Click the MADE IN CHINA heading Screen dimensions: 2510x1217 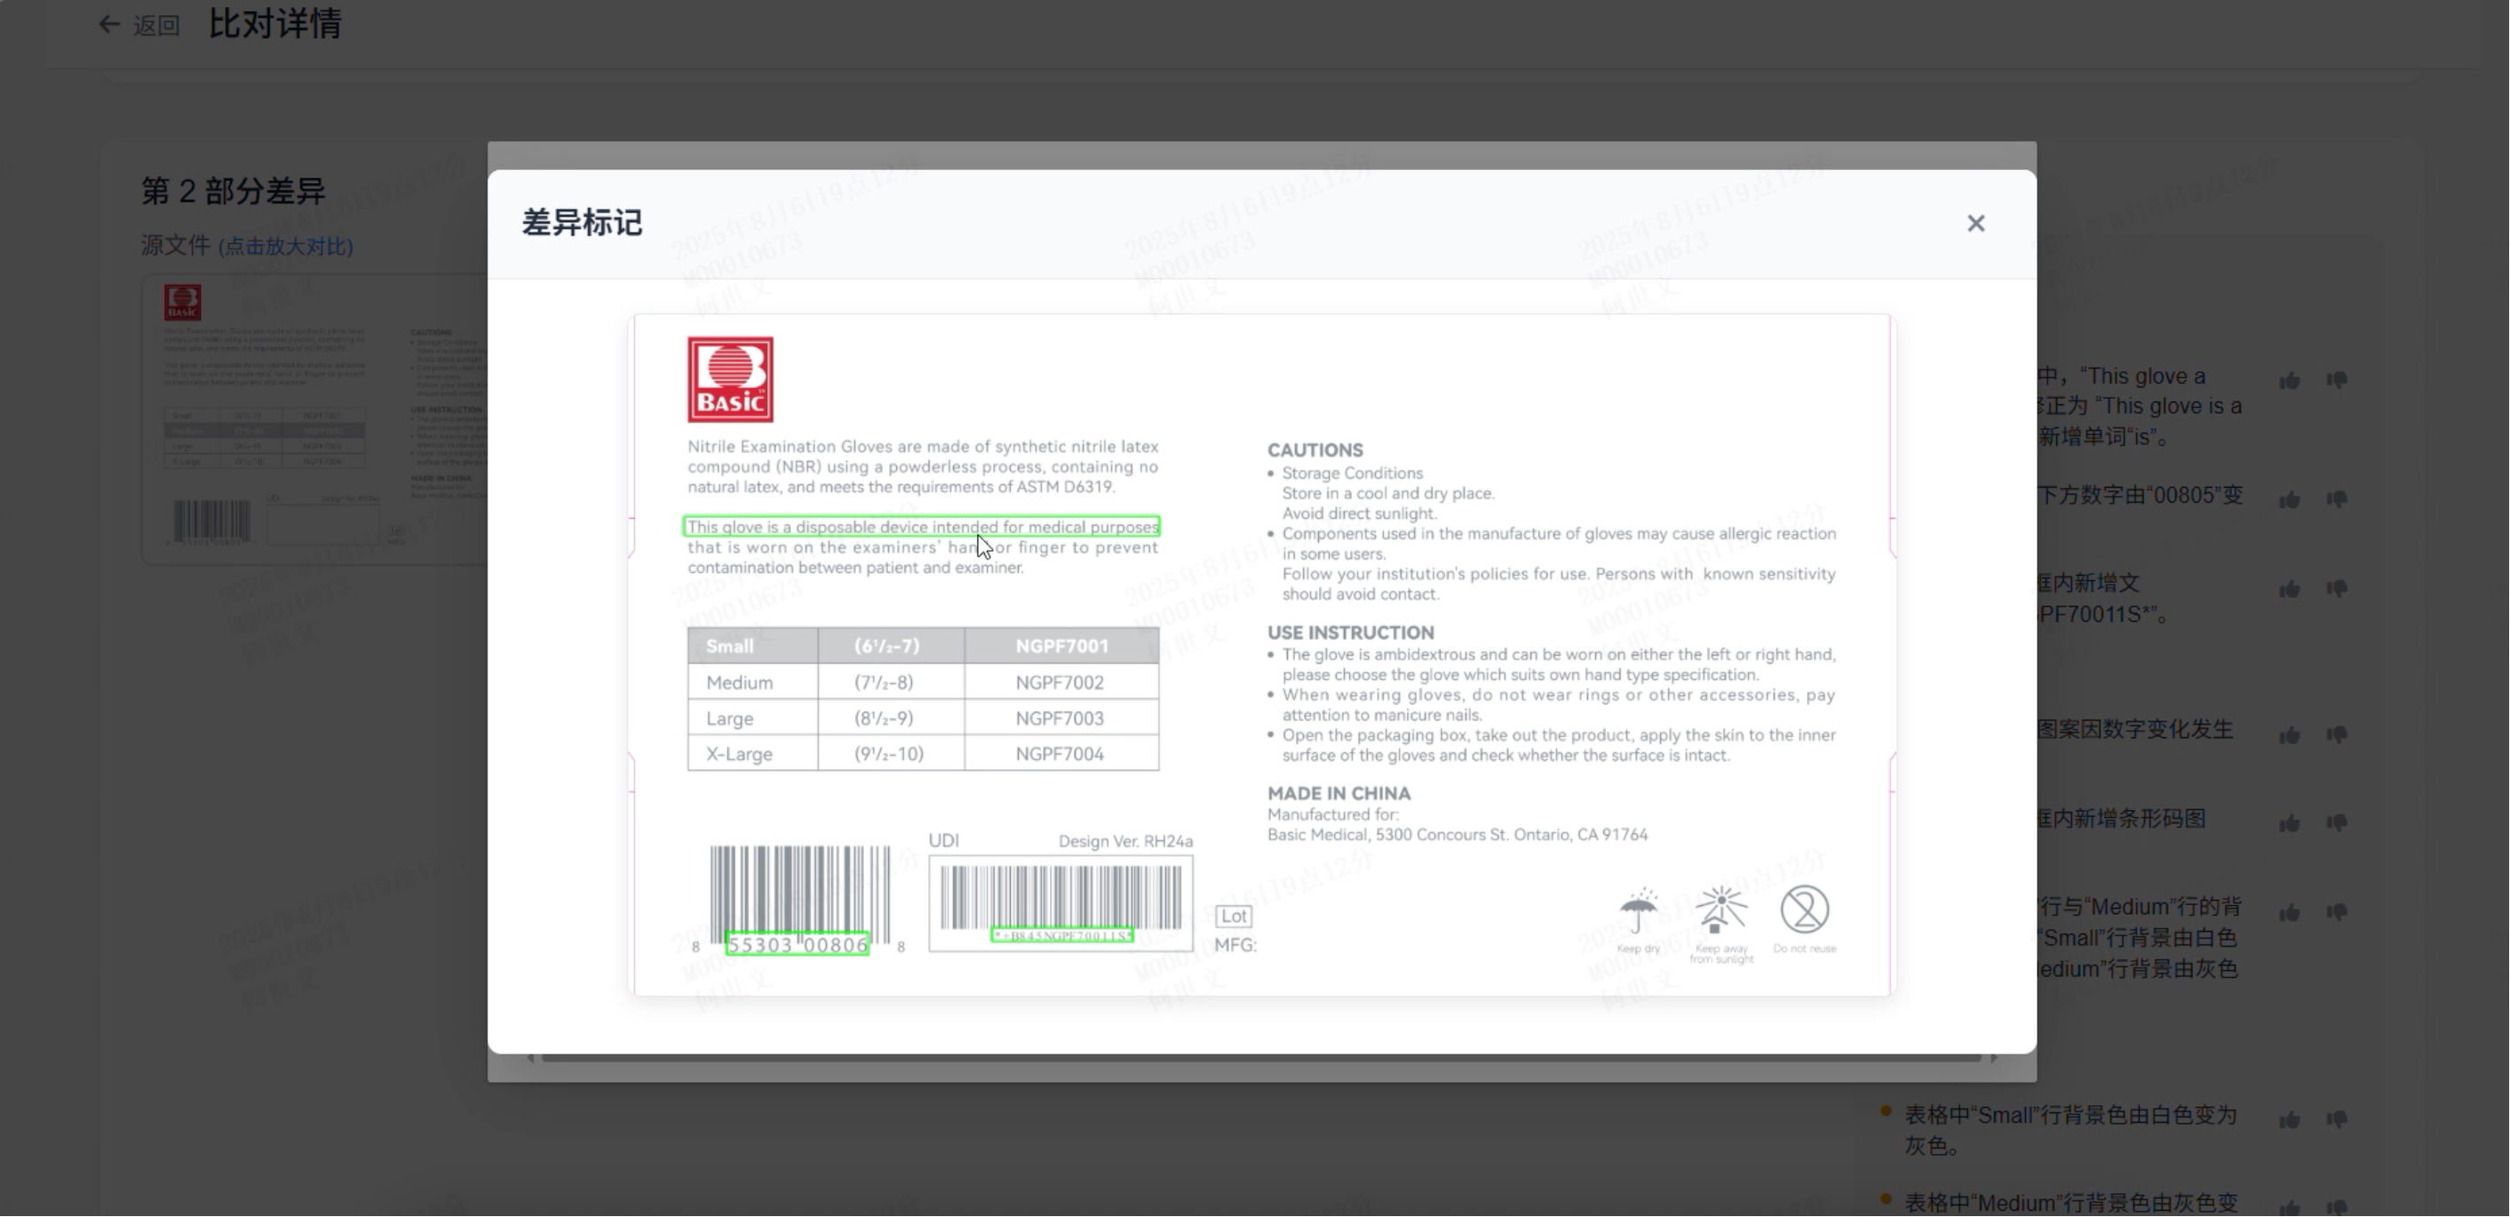[x=1338, y=793]
